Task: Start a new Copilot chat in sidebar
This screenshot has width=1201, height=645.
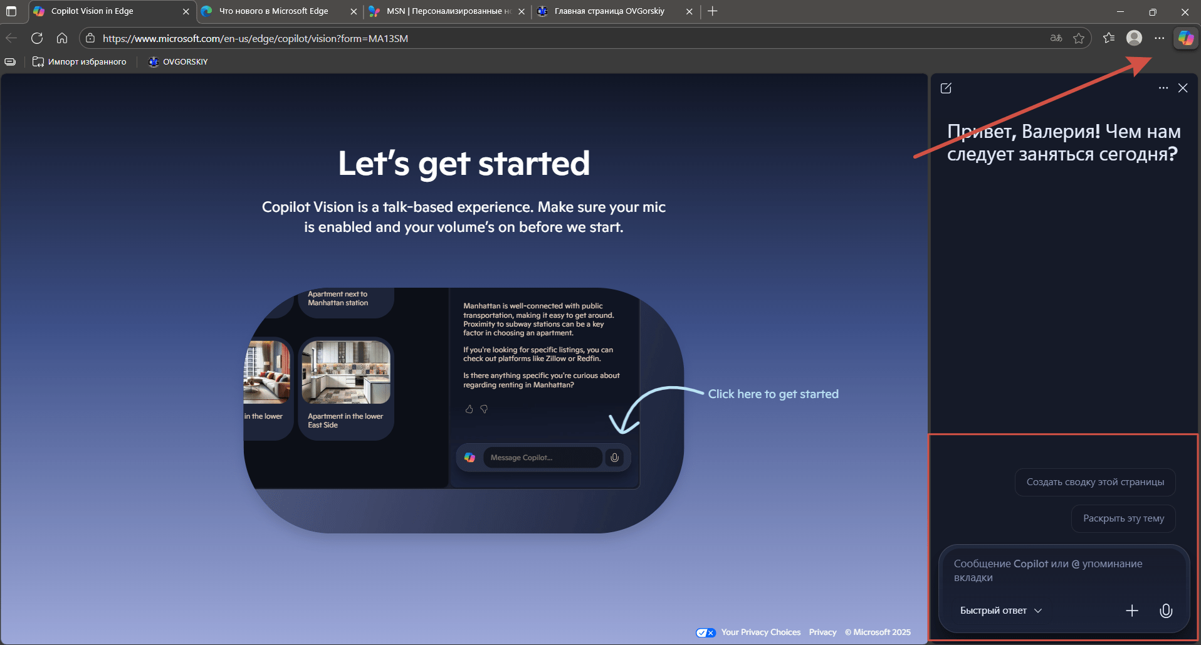Action: point(947,88)
